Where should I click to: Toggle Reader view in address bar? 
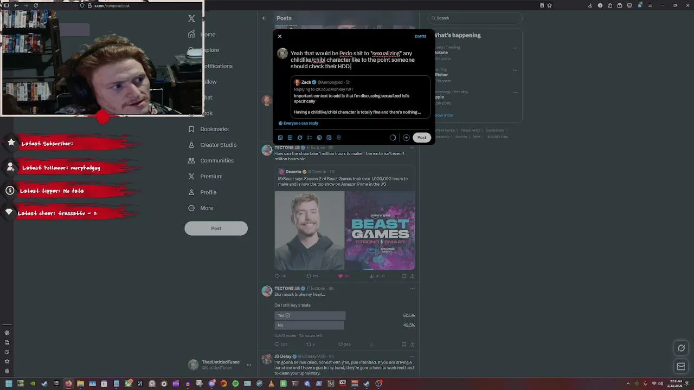point(542,5)
